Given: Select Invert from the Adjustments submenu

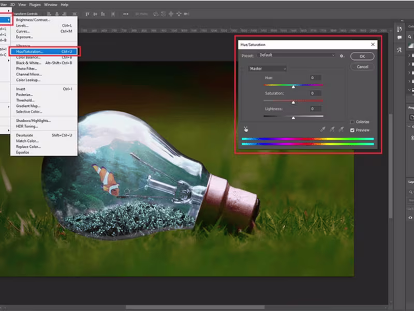Looking at the screenshot, I should pos(44,89).
